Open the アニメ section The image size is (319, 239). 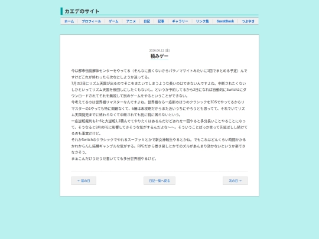[131, 21]
